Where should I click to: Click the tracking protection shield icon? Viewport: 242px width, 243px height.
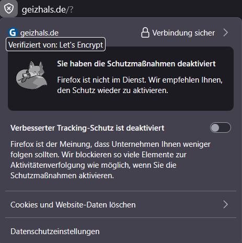pyautogui.click(x=9, y=8)
